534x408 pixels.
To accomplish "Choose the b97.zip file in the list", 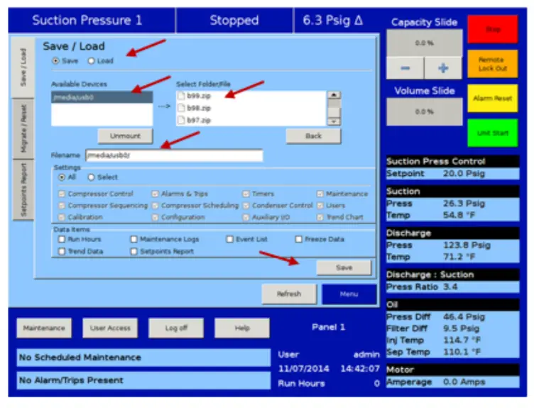I will (195, 121).
